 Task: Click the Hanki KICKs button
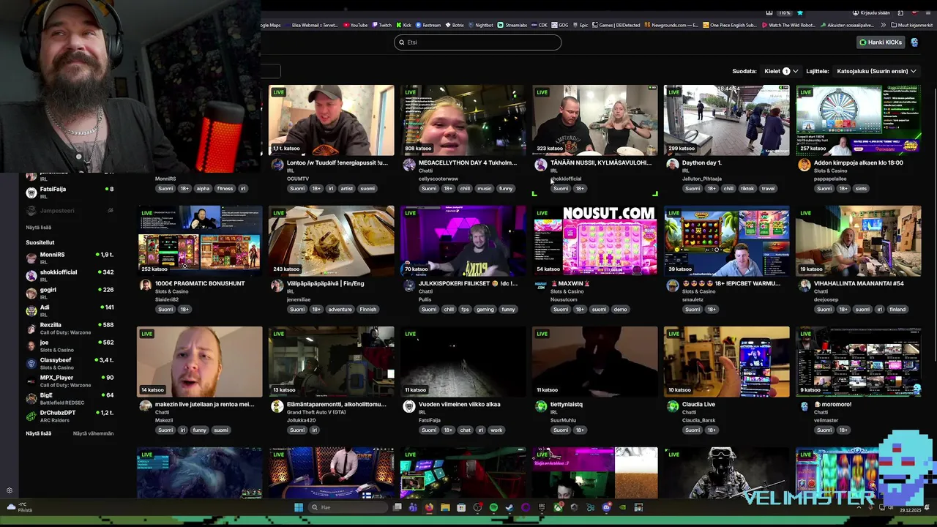881,42
